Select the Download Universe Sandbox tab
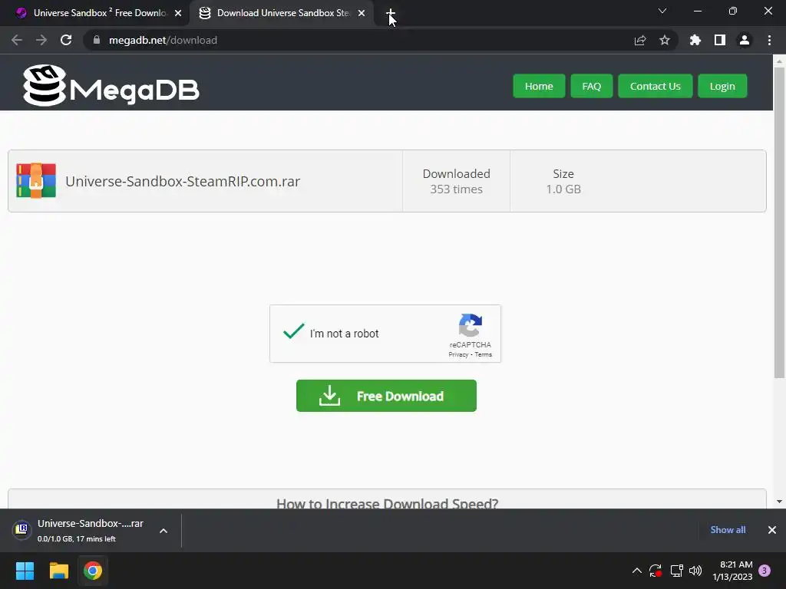786x589 pixels. point(281,13)
